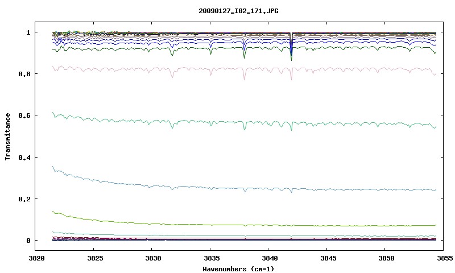Viewport: 455px width, 273px height.
Task: Click x-axis tick label 3830
Action: coord(153,258)
